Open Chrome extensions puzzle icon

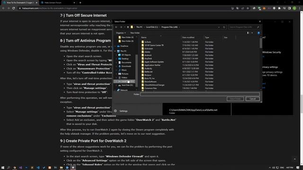(x=279, y=8)
